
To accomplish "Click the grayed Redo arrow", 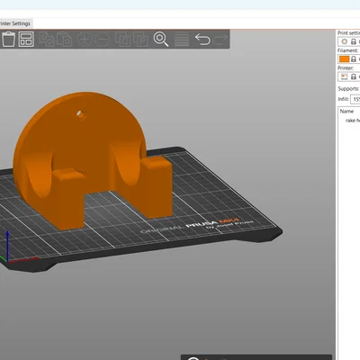I will click(x=220, y=40).
